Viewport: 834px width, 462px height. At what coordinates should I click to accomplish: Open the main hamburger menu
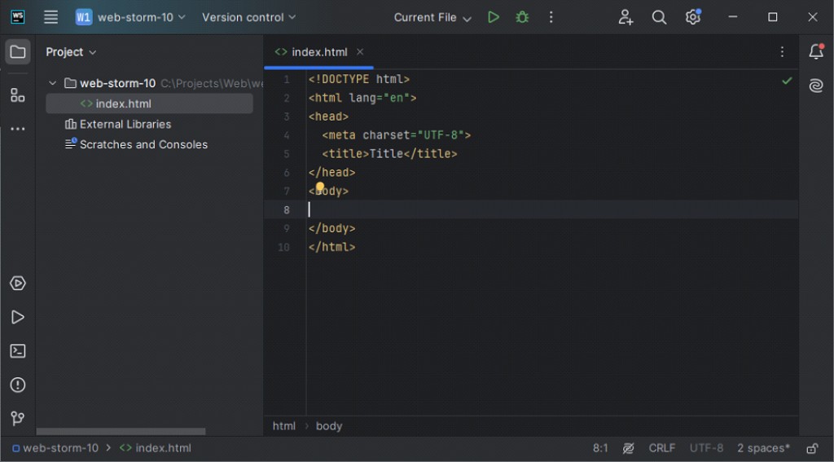50,17
